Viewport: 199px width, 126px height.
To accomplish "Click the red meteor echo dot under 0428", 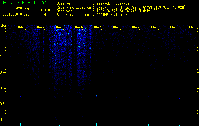I will point(152,95).
